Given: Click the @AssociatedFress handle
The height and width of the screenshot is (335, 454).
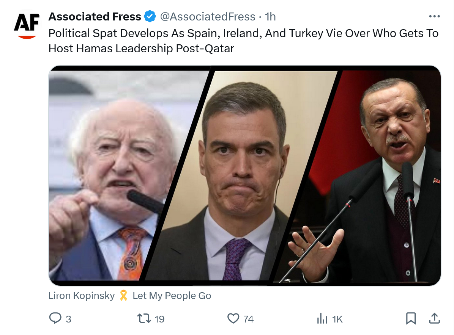Looking at the screenshot, I should tap(208, 17).
